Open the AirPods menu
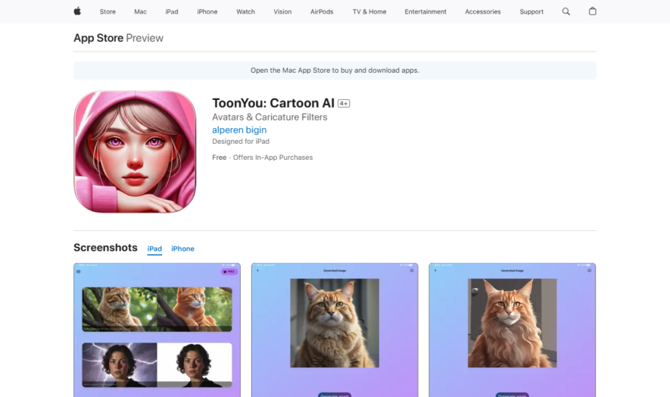 coord(322,11)
